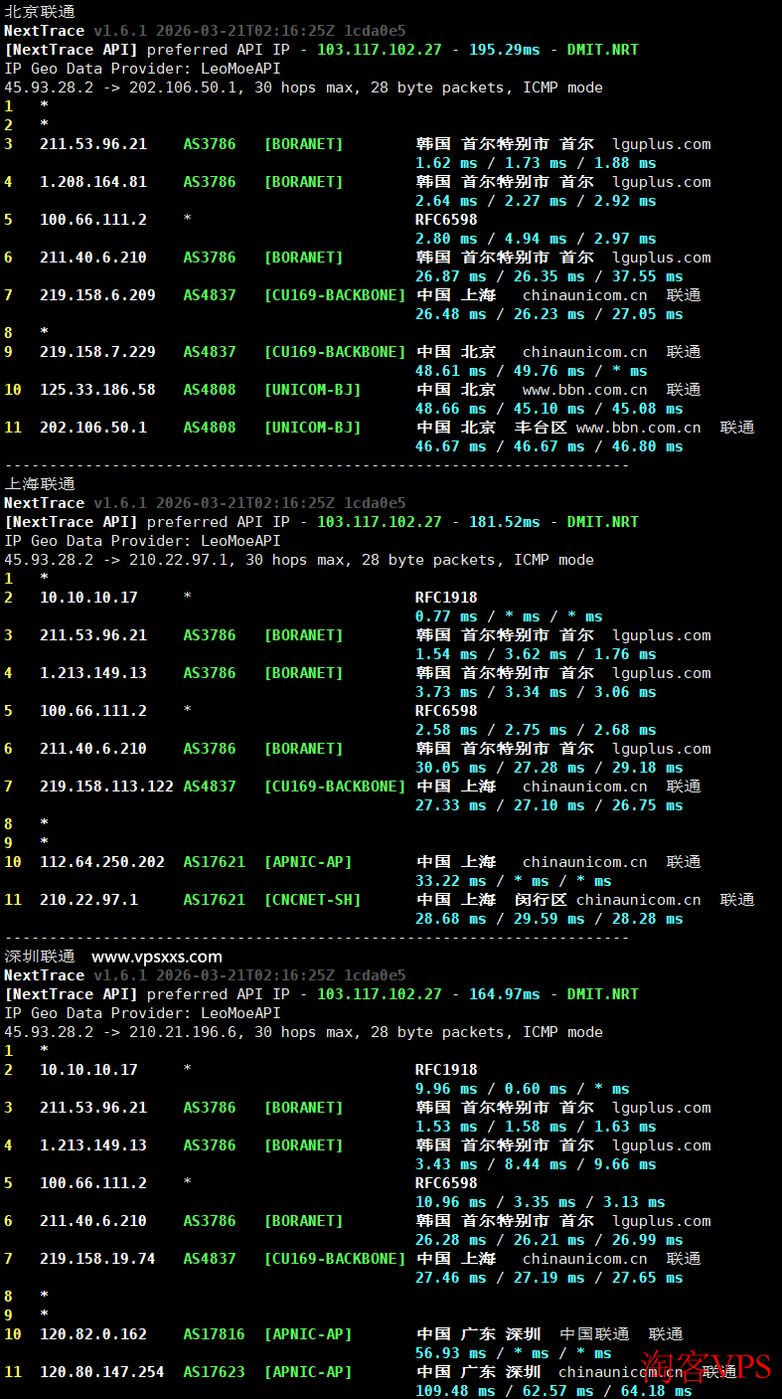Screen dimensions: 782x1399
Task: Select IP address 112.64.250.202
Action: coord(102,862)
